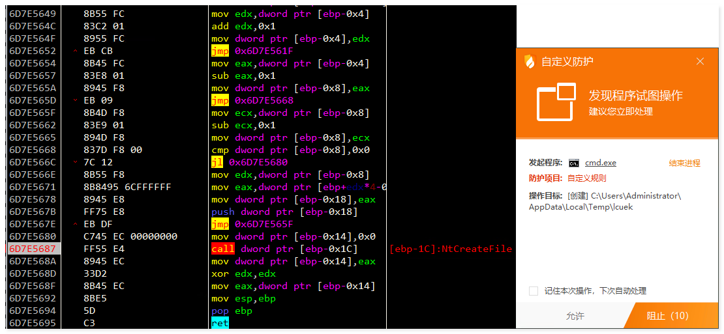Click the jump arrow beside bytes 7C 12
Image resolution: width=724 pixels, height=334 pixels.
[x=75, y=162]
